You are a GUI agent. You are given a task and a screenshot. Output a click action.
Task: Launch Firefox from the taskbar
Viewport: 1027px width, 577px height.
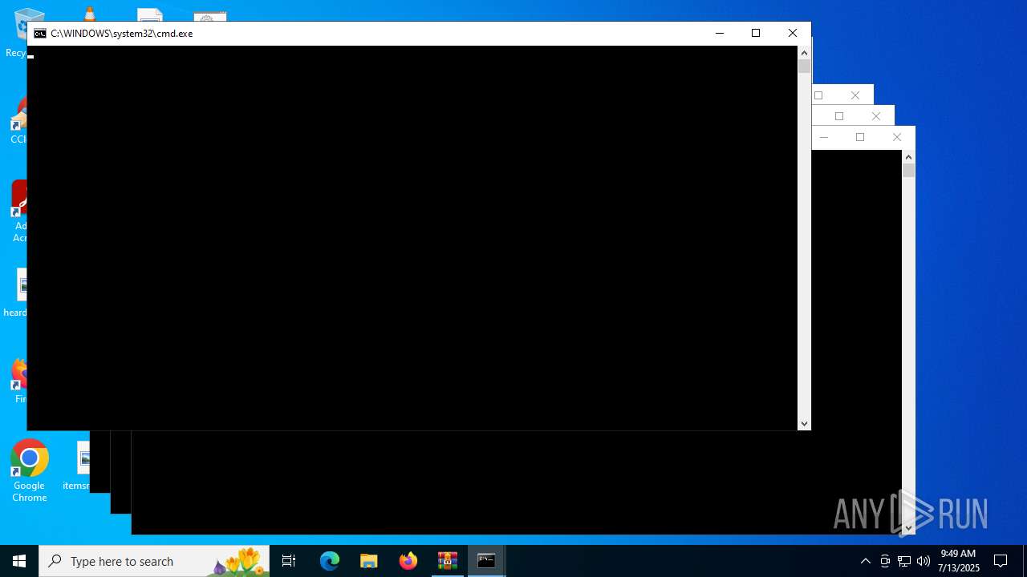[408, 561]
